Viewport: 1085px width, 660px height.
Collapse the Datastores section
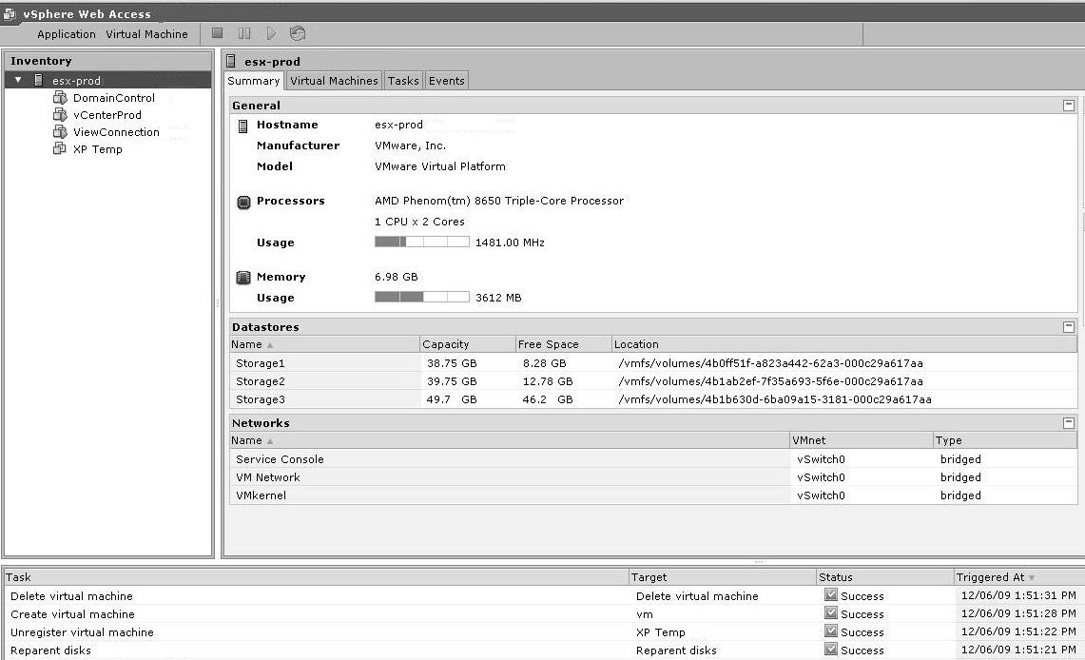(x=1069, y=326)
